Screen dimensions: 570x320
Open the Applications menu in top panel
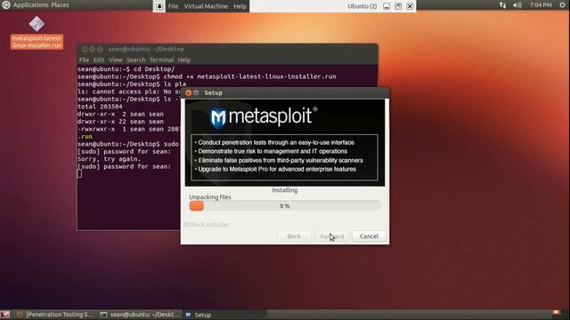click(x=30, y=5)
